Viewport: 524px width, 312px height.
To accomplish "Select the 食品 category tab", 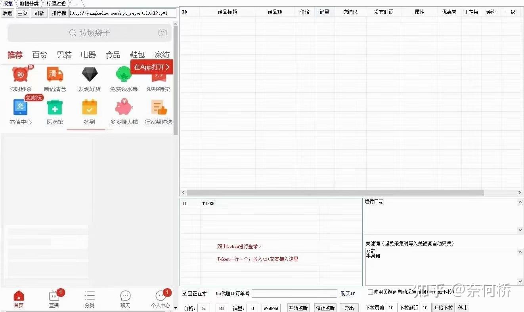I will pyautogui.click(x=113, y=55).
